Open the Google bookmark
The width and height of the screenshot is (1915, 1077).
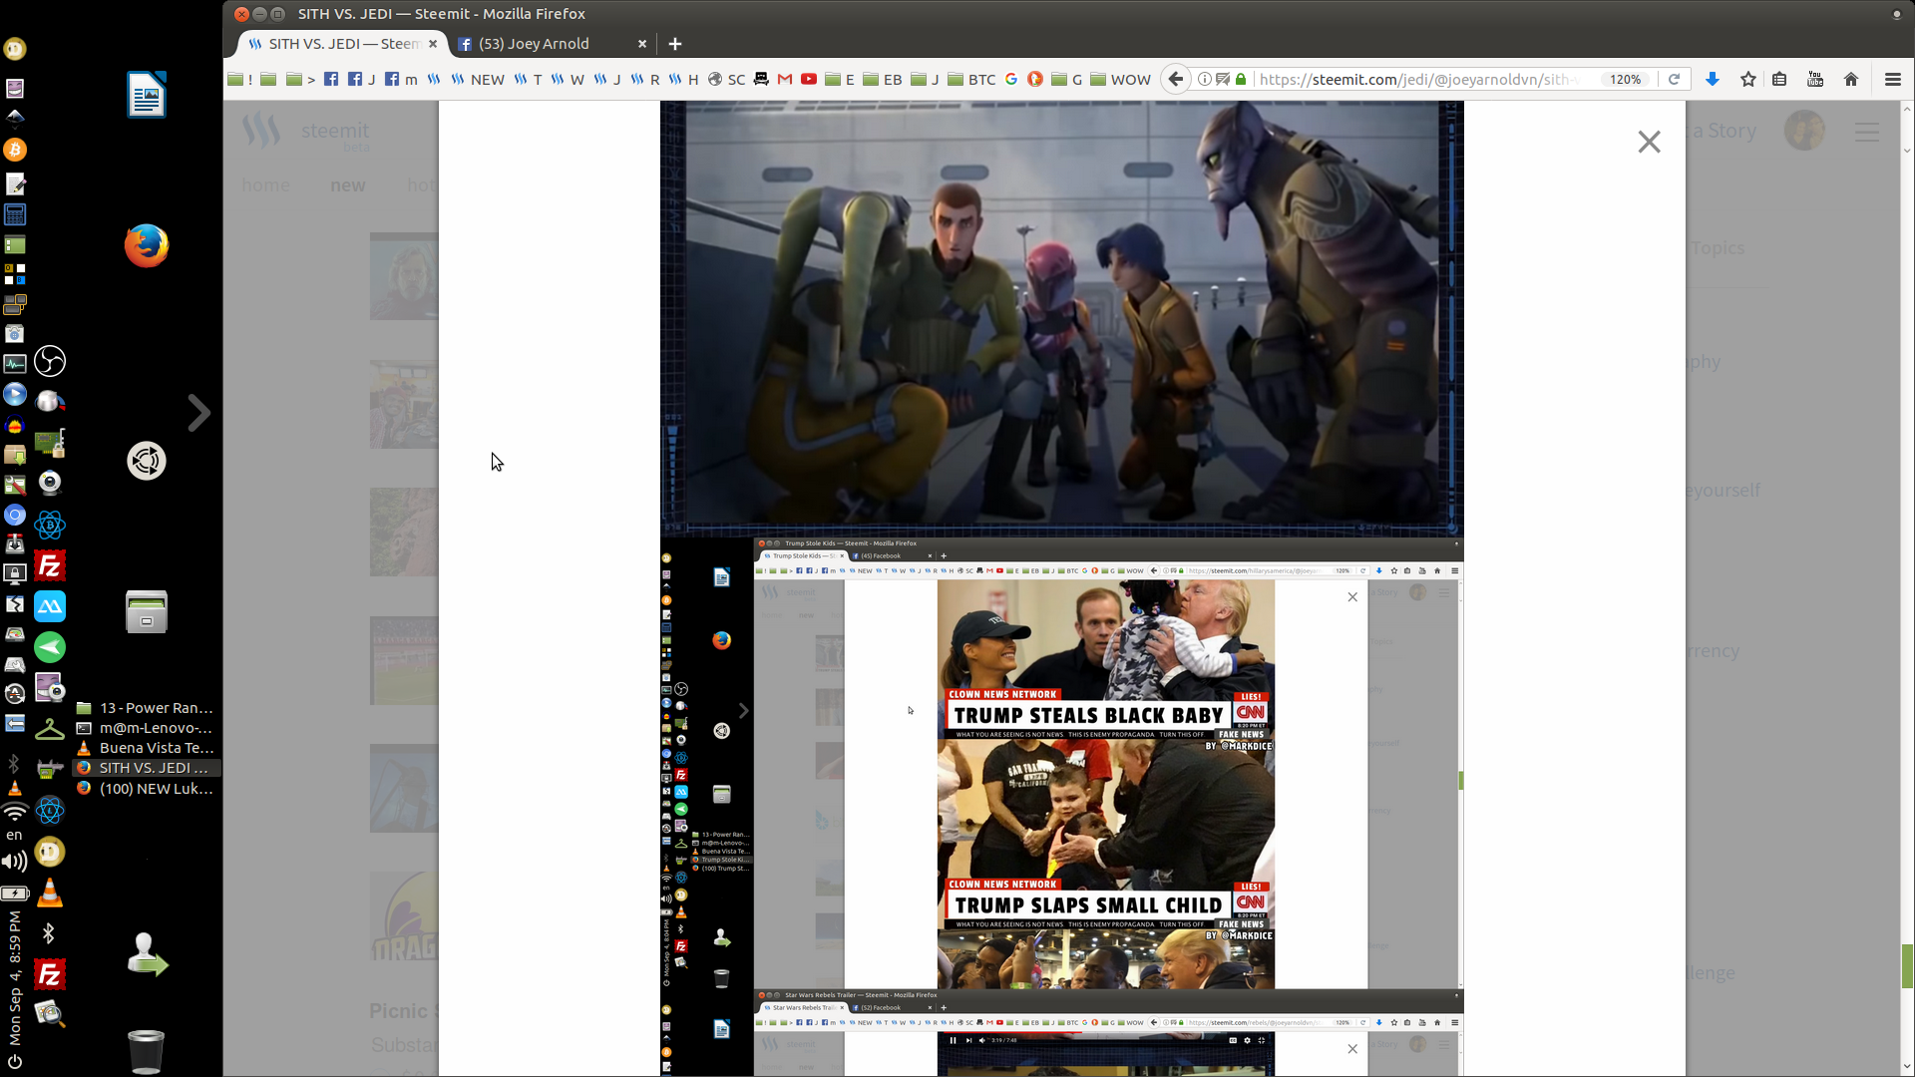(1011, 80)
